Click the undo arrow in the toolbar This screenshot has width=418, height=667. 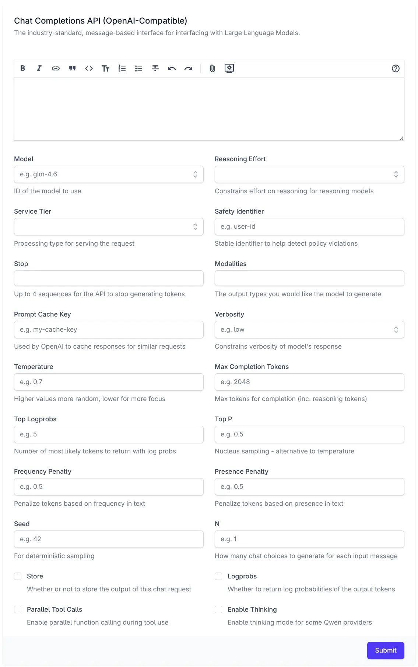[x=172, y=68]
